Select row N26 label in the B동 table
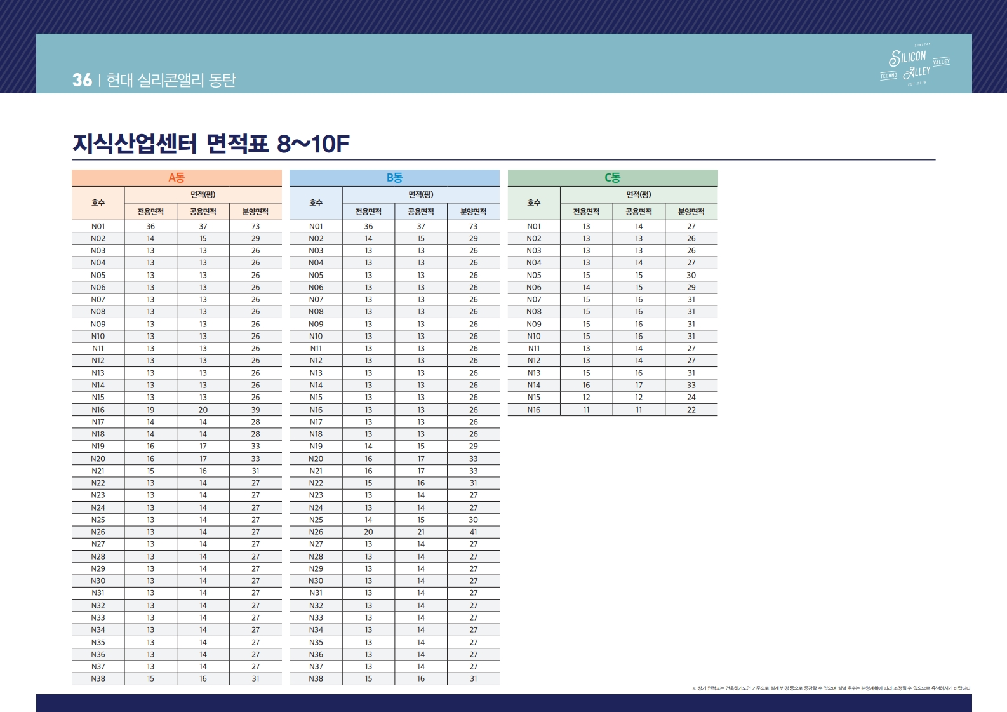 click(x=316, y=532)
